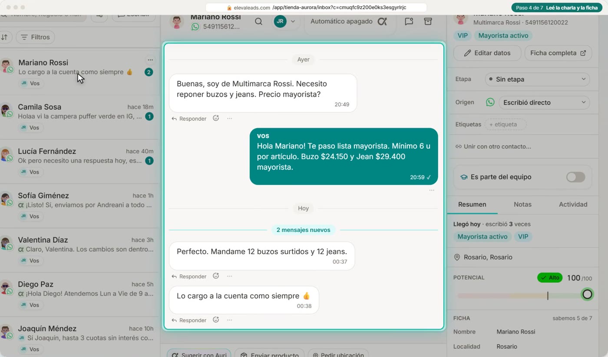Open the Filtros button
The height and width of the screenshot is (357, 608).
click(36, 37)
